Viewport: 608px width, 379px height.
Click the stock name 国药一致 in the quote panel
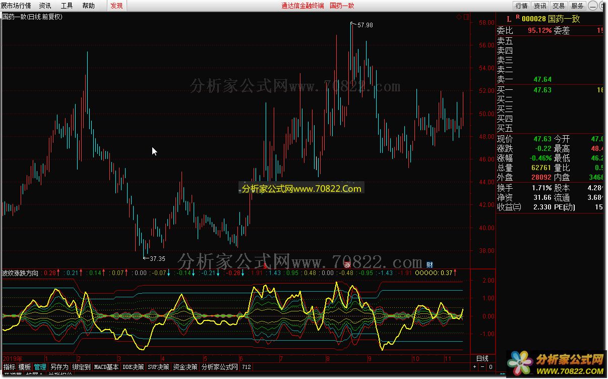[564, 19]
